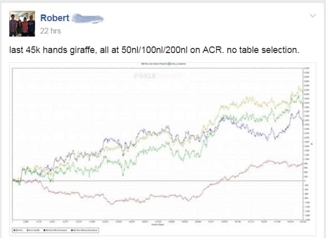
Task: Click the faint PokerTracker watermark logo
Action: [x=160, y=76]
